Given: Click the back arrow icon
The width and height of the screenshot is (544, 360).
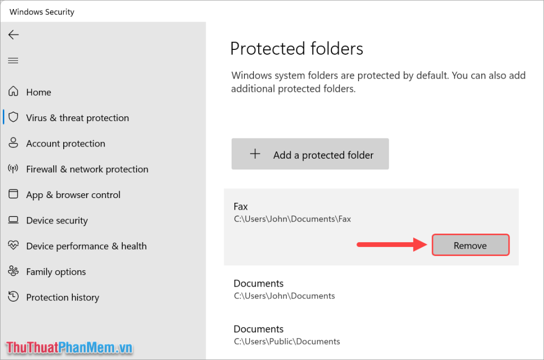Looking at the screenshot, I should (x=13, y=35).
